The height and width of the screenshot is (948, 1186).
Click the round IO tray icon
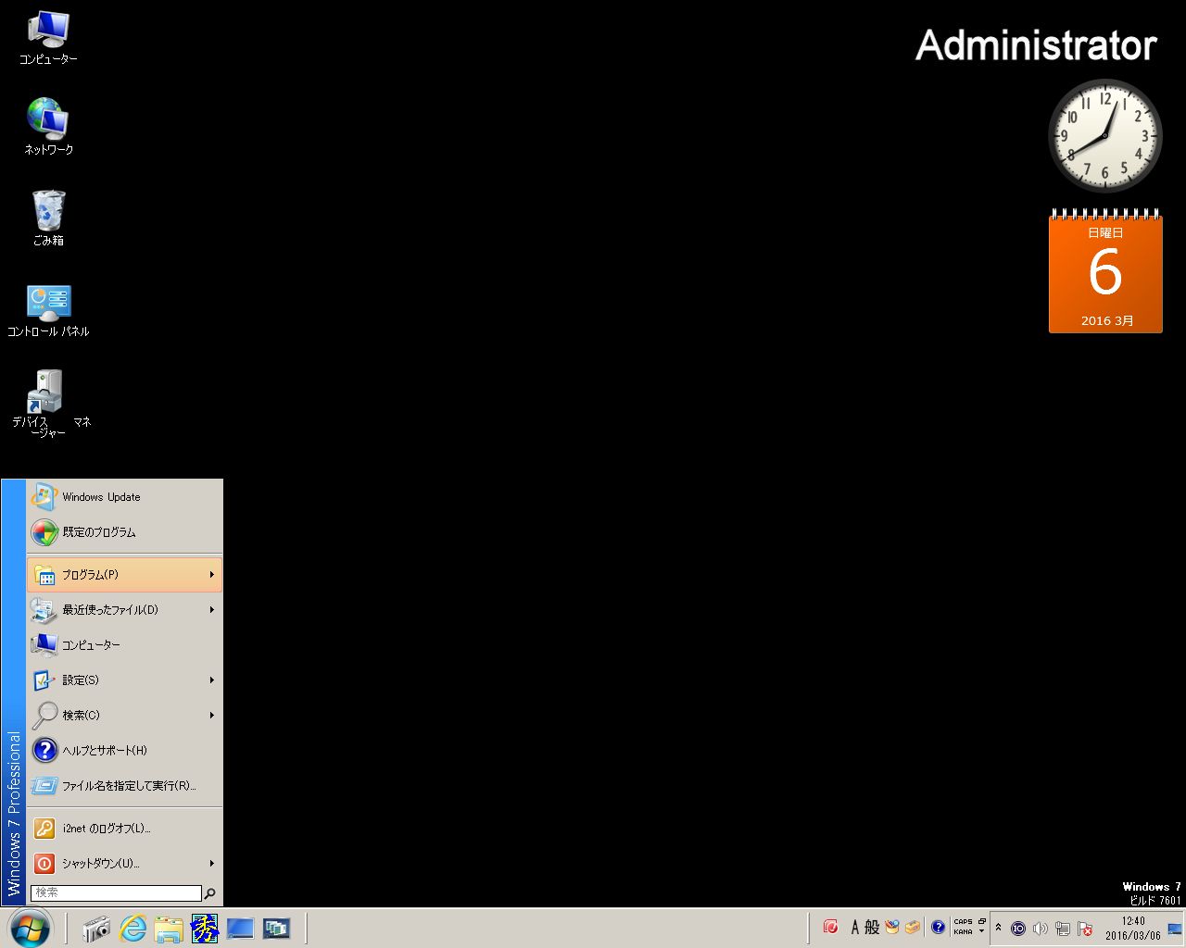(x=1018, y=929)
